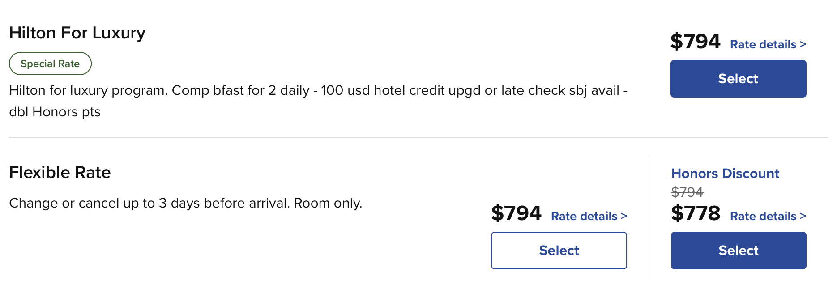Click the Honors Discount label

click(x=725, y=174)
